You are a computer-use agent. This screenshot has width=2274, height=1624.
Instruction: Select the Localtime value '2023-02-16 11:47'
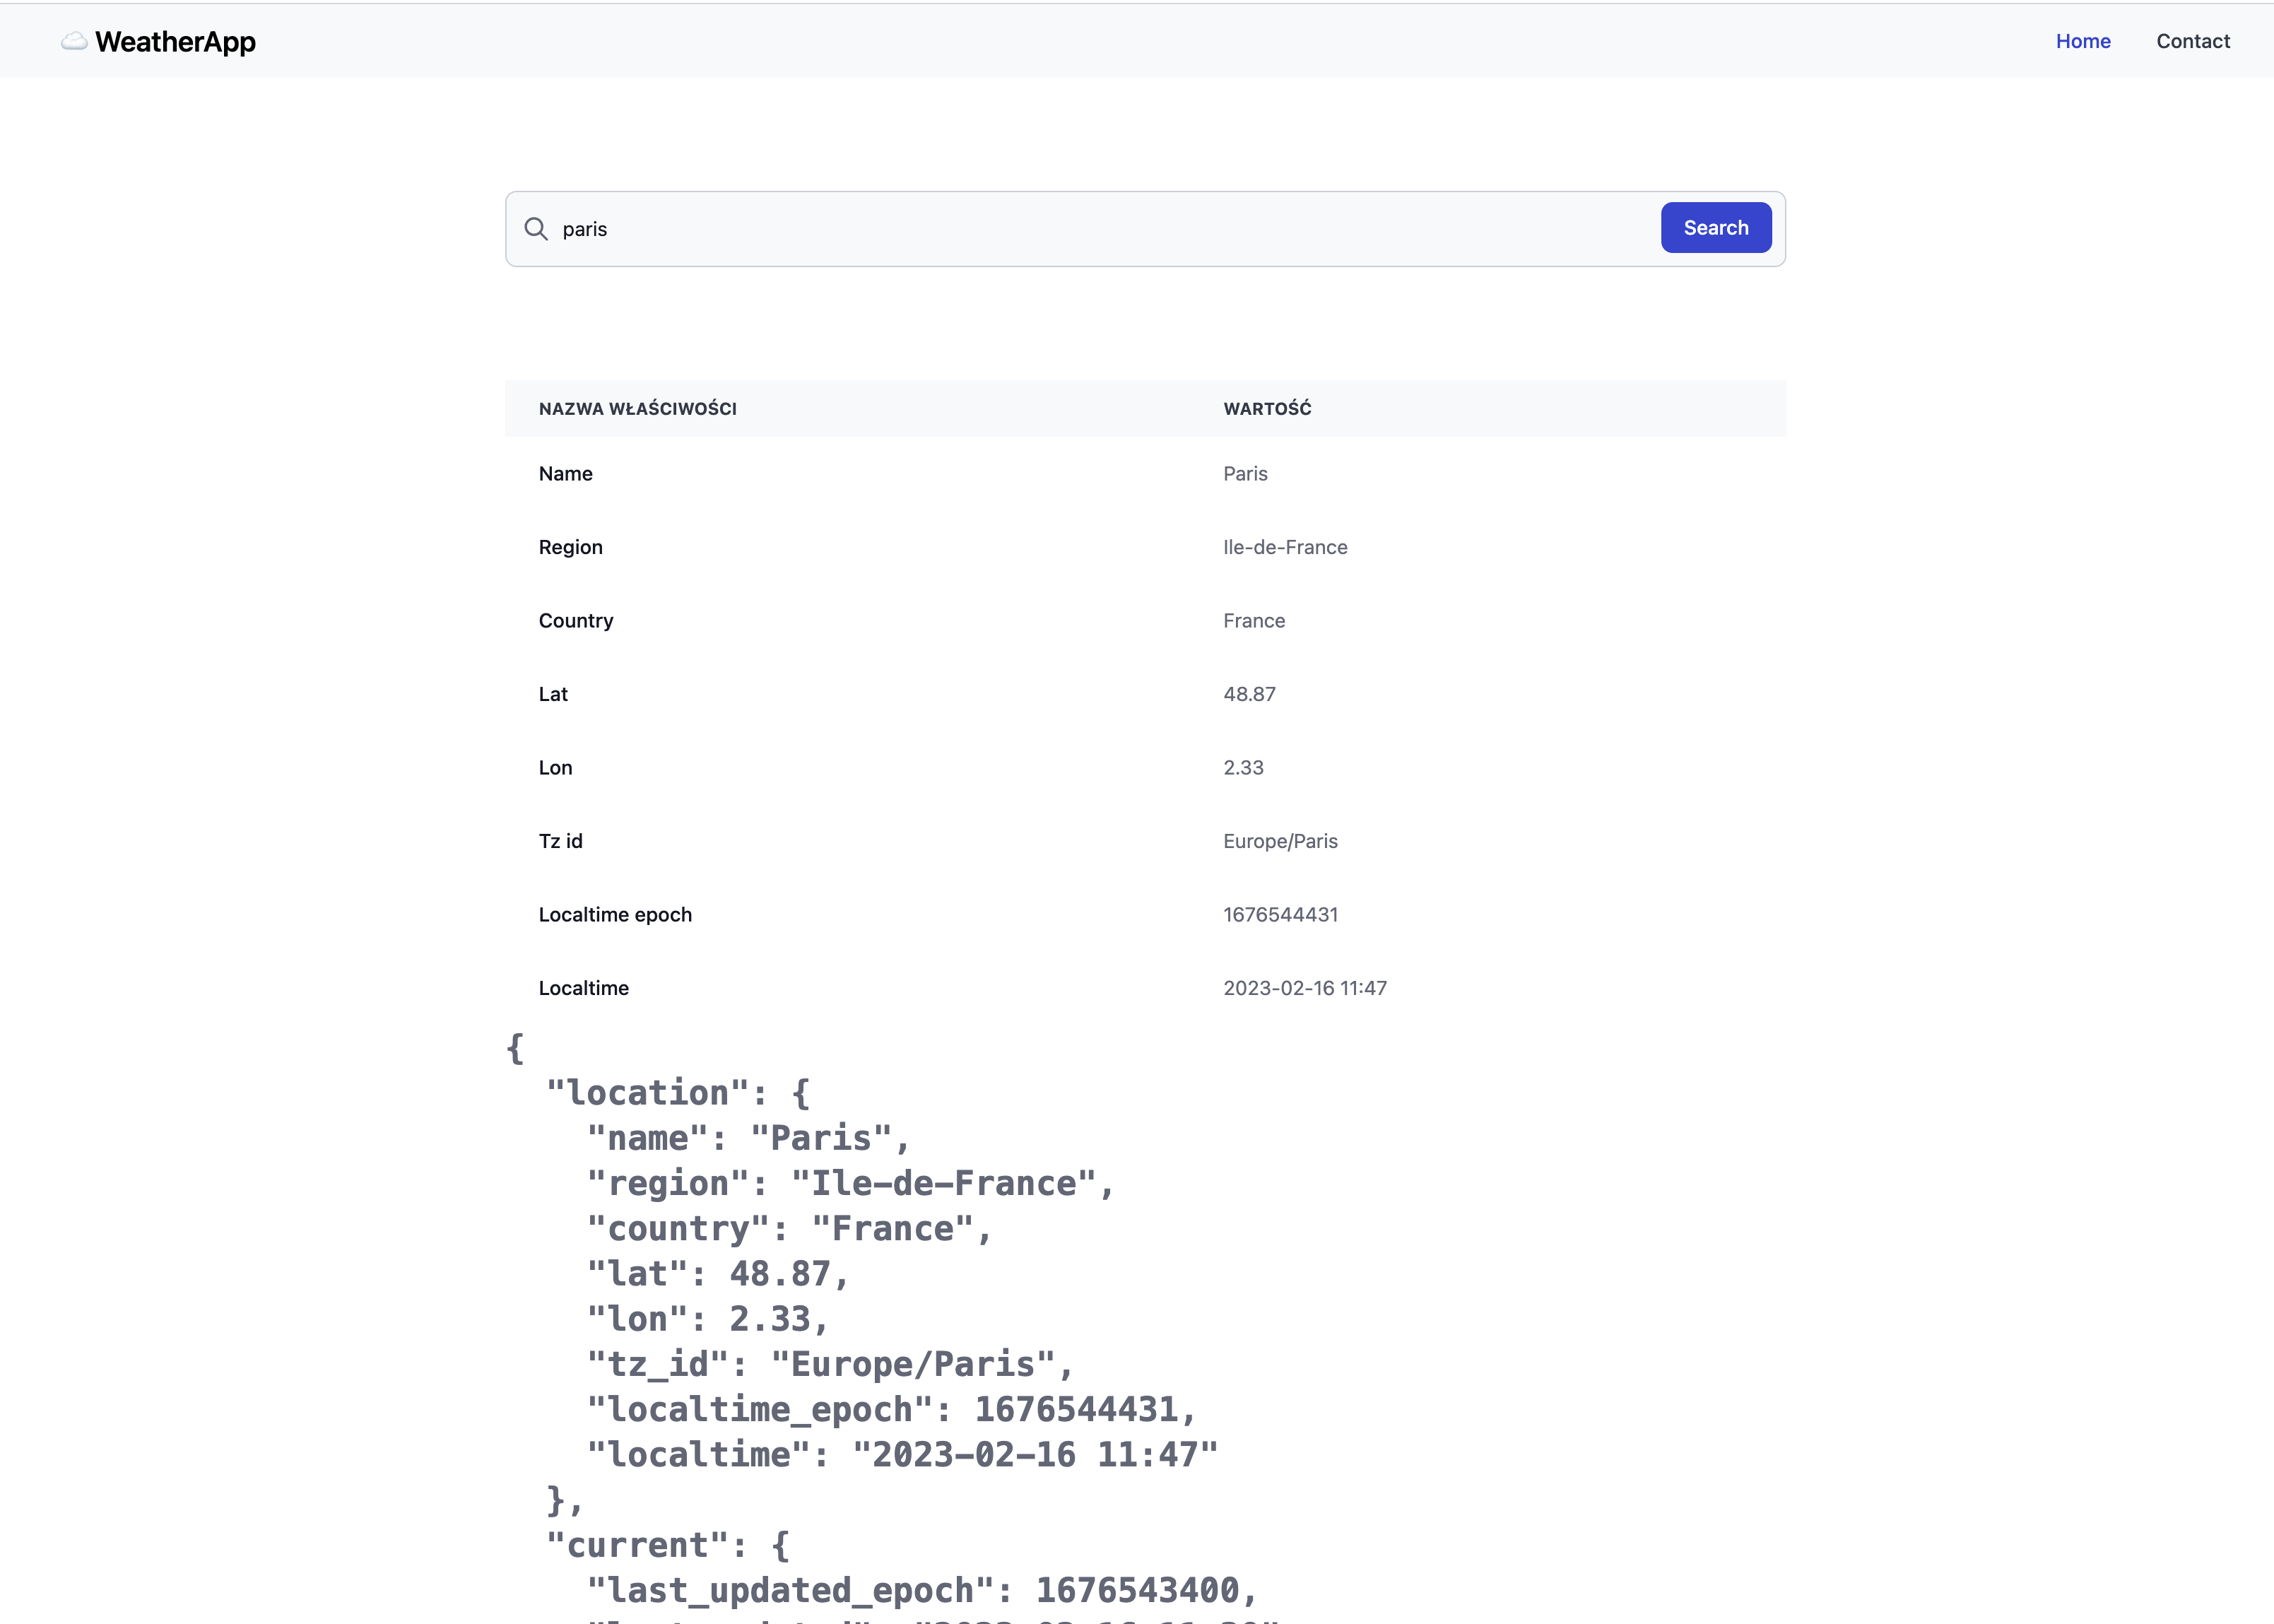tap(1305, 987)
